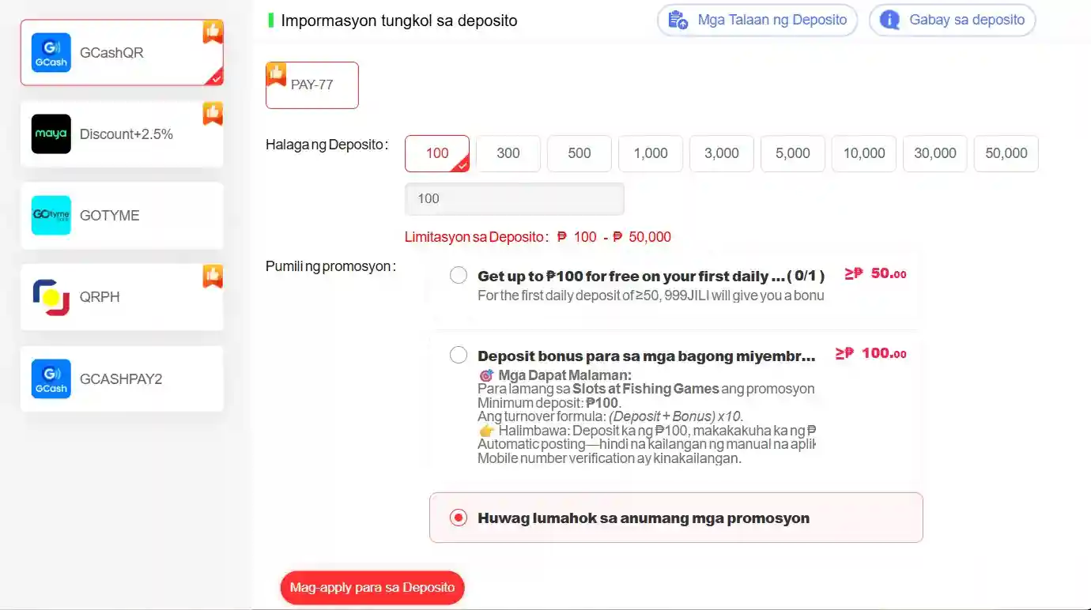This screenshot has width=1091, height=610.
Task: Click the deposit amount input field
Action: pos(514,198)
